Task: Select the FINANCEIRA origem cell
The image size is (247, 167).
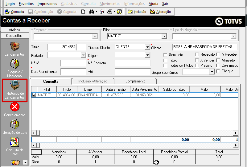Action: coord(89,95)
